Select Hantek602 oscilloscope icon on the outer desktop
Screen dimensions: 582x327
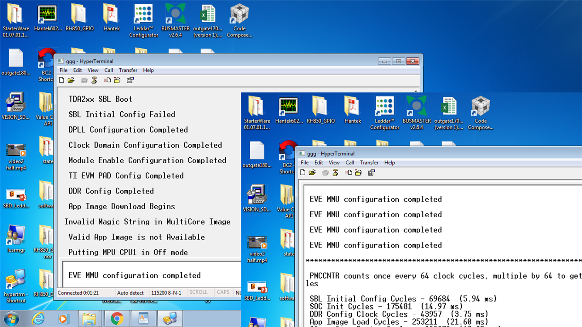click(x=48, y=18)
